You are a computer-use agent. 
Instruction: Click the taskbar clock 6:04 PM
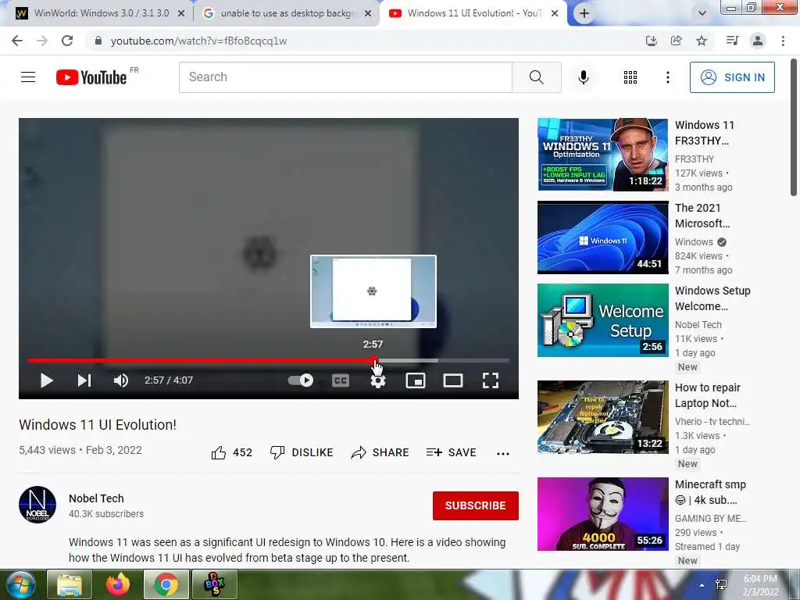pyautogui.click(x=760, y=585)
